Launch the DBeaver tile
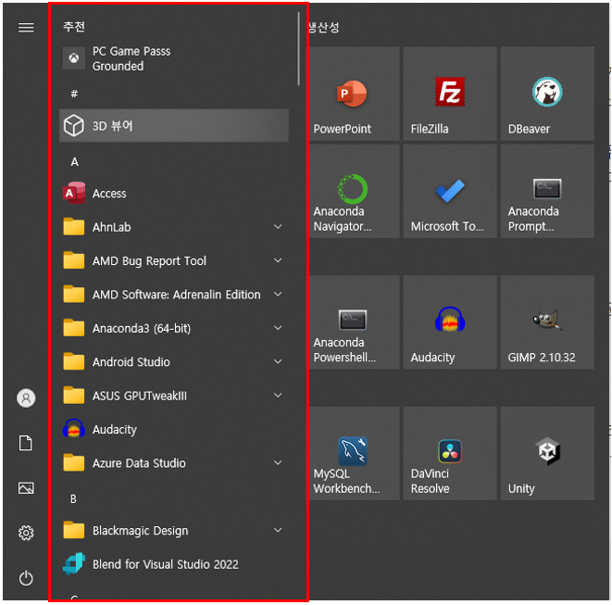Screen dimensions: 612x605 547,94
